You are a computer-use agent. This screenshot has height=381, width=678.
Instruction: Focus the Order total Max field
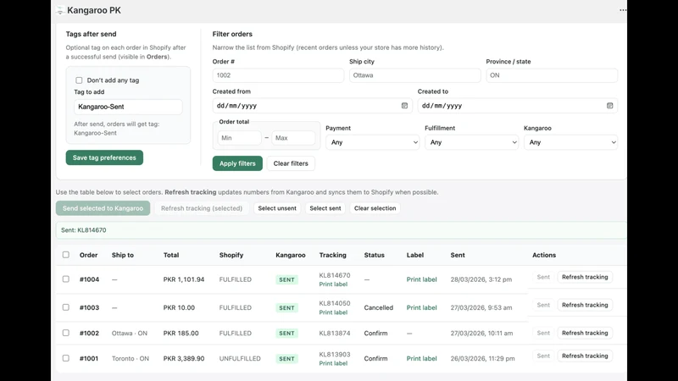click(293, 138)
